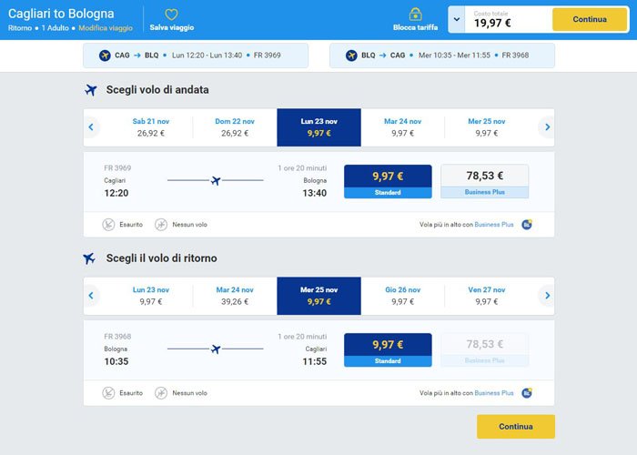Choose Mar 24 nov outbound date tab

[402, 127]
